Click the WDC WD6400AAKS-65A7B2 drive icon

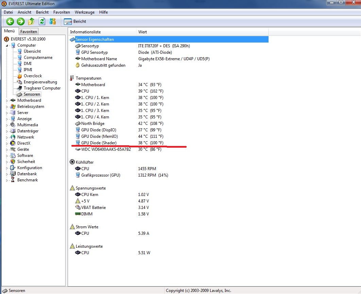point(78,149)
